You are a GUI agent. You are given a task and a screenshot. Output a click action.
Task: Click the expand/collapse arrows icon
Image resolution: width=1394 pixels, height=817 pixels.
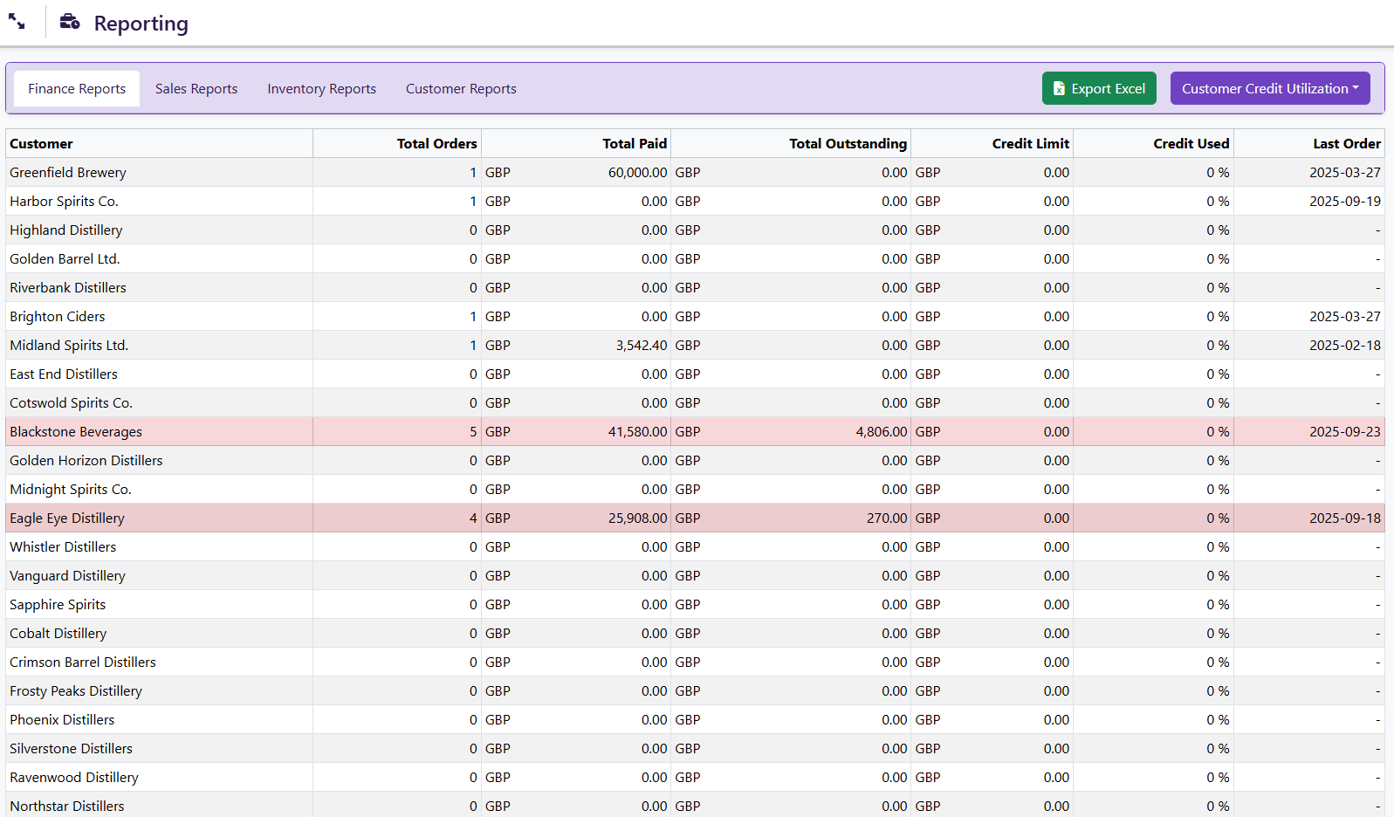click(17, 22)
